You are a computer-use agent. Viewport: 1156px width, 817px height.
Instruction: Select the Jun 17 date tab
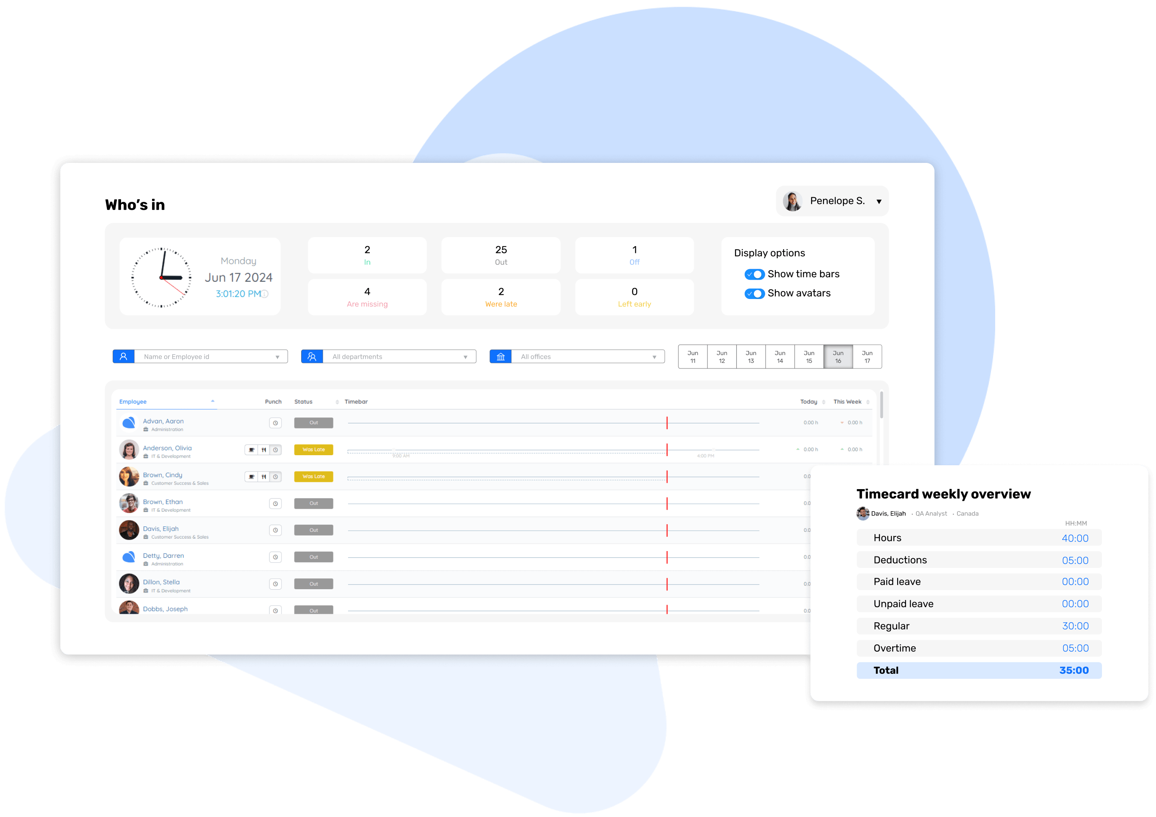pyautogui.click(x=867, y=356)
